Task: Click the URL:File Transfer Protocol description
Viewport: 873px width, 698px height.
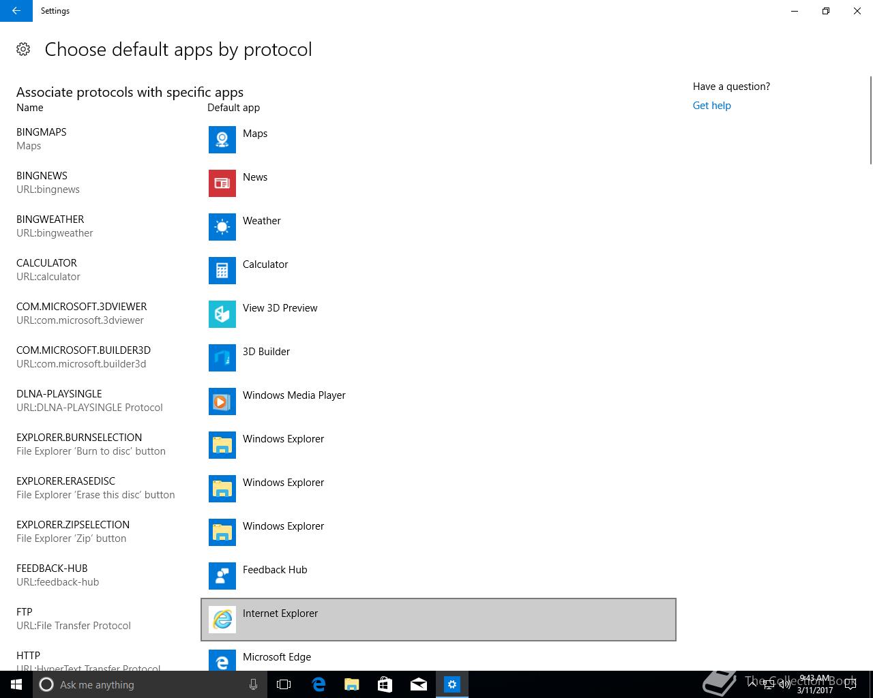Action: click(74, 626)
